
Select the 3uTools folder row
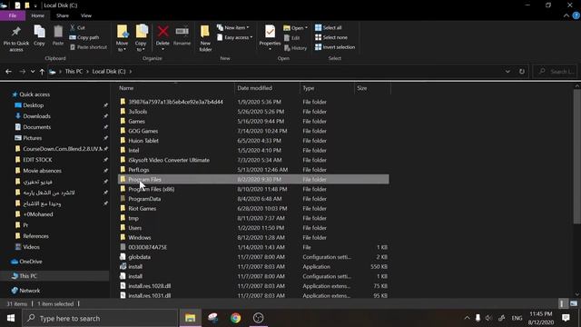(x=253, y=112)
